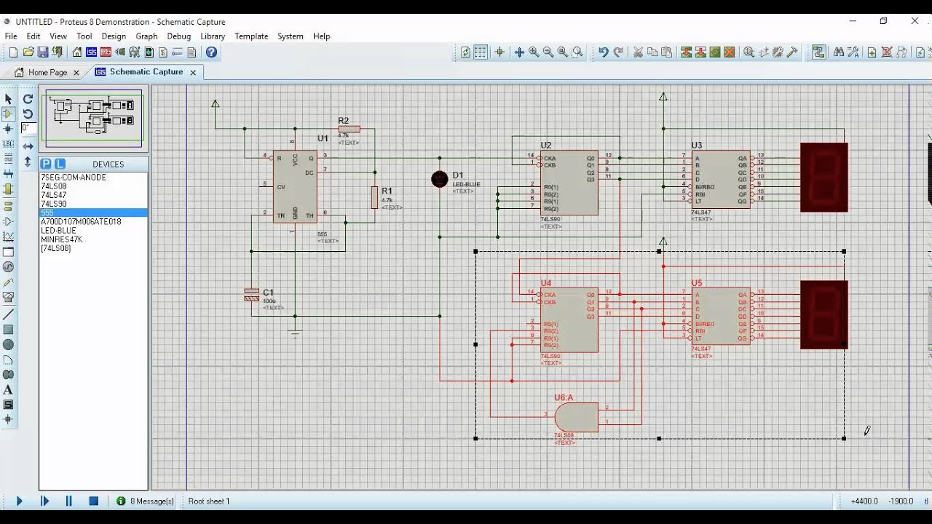Open the File menu
This screenshot has height=524, width=932.
click(11, 36)
